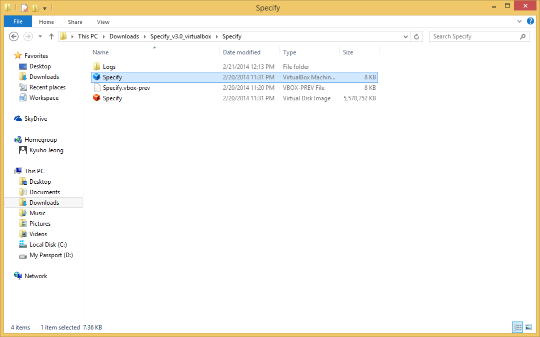540x337 pixels.
Task: Sort by the Type column header
Action: 289,52
